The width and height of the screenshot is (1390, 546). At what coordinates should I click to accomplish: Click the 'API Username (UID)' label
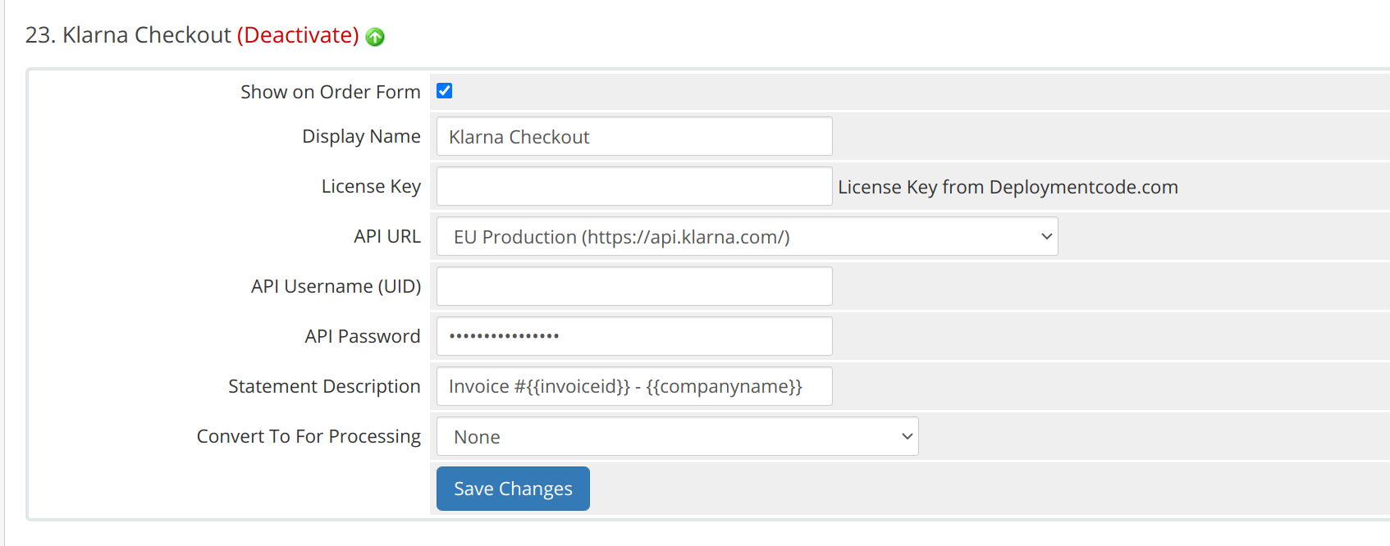click(336, 286)
